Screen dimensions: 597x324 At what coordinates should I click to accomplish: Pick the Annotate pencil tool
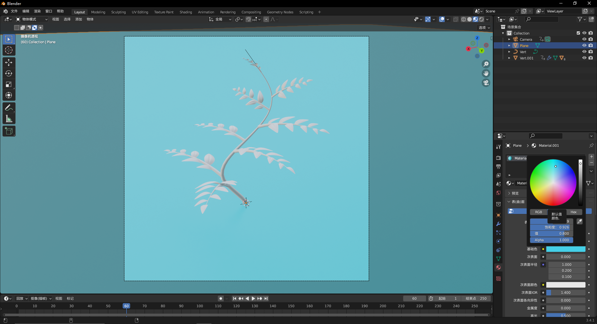point(9,108)
